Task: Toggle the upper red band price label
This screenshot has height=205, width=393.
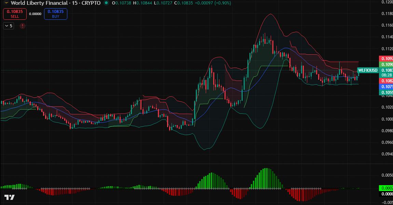Action: [x=387, y=59]
